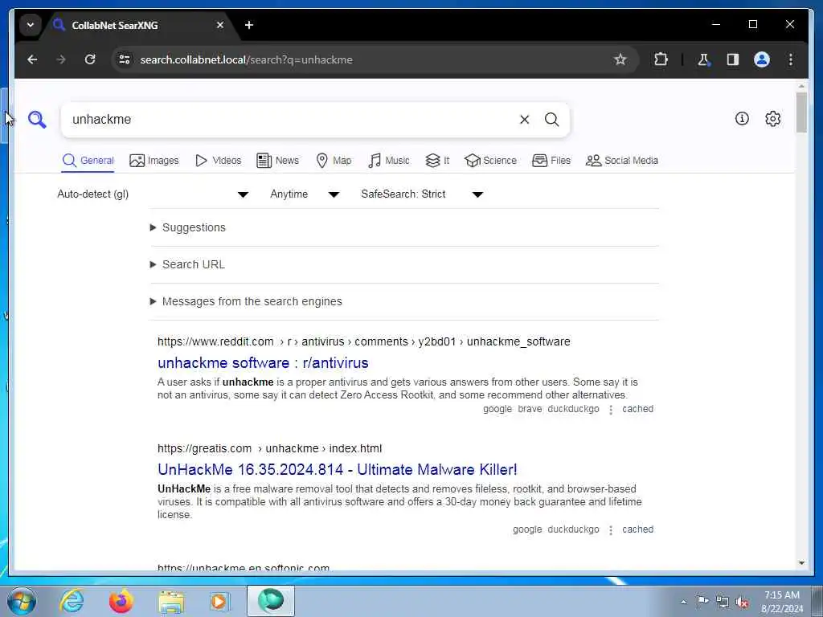Click the browser address bar URL
This screenshot has height=617, width=823.
click(x=246, y=59)
